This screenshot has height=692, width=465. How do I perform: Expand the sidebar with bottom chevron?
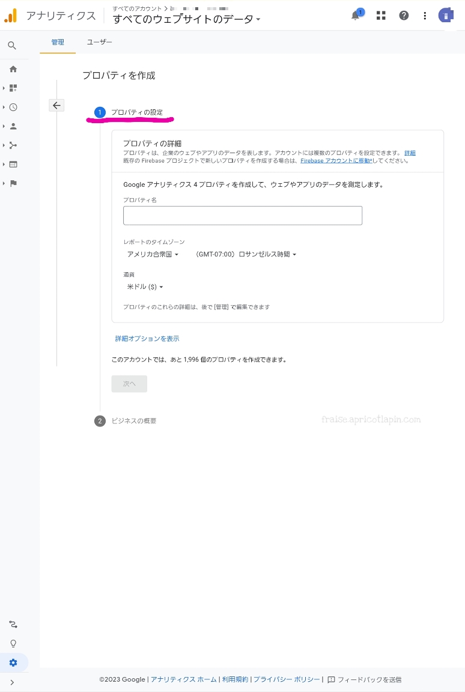tap(12, 682)
